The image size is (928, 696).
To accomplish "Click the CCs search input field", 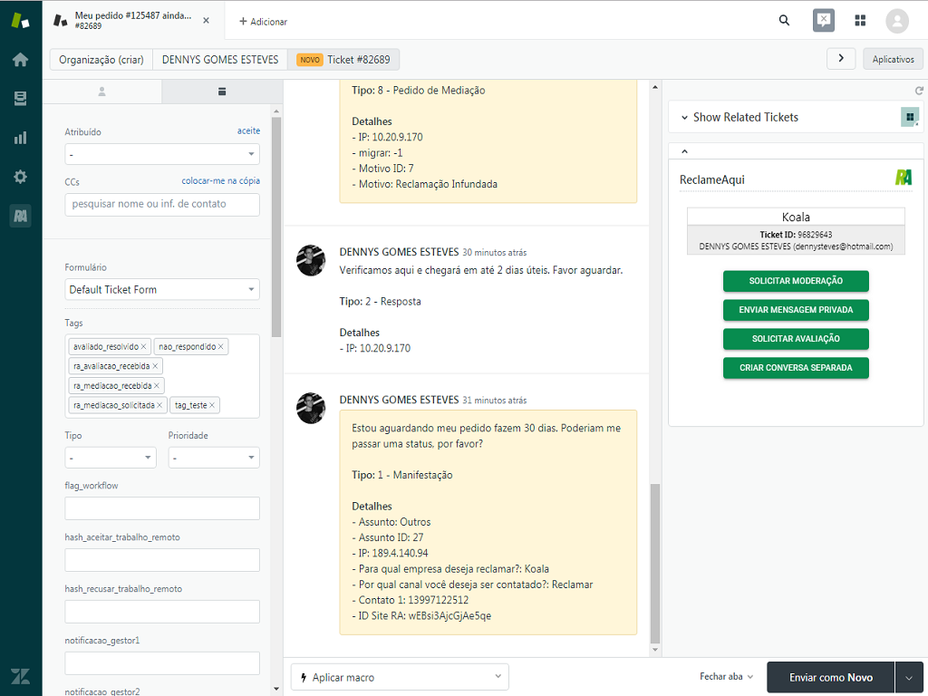I will click(x=162, y=205).
